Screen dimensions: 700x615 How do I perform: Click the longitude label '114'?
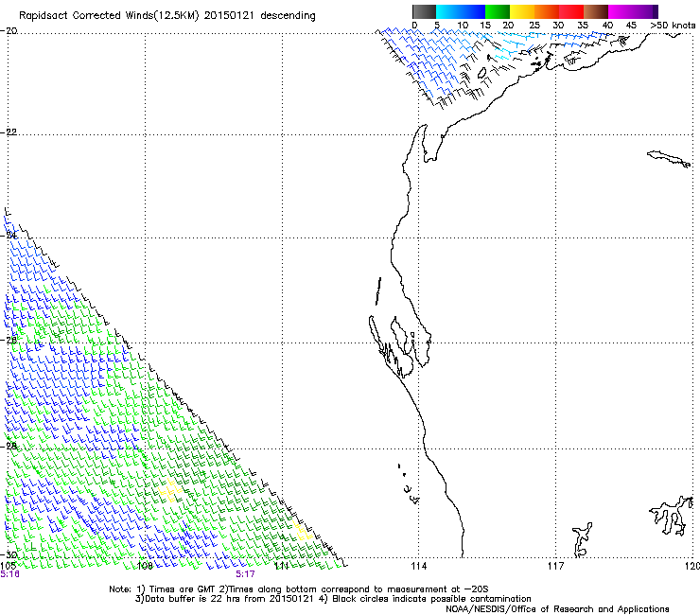point(418,567)
